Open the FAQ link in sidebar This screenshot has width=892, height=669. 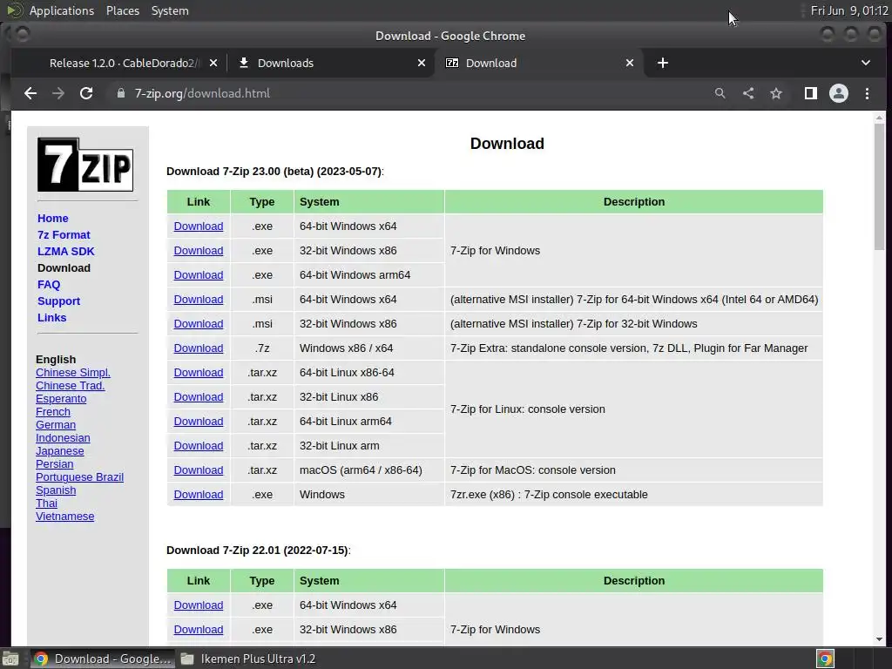click(49, 285)
